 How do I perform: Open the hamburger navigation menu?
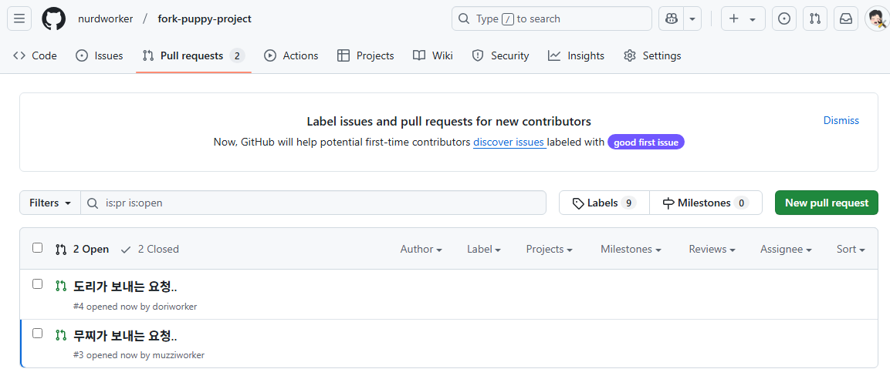(x=19, y=18)
